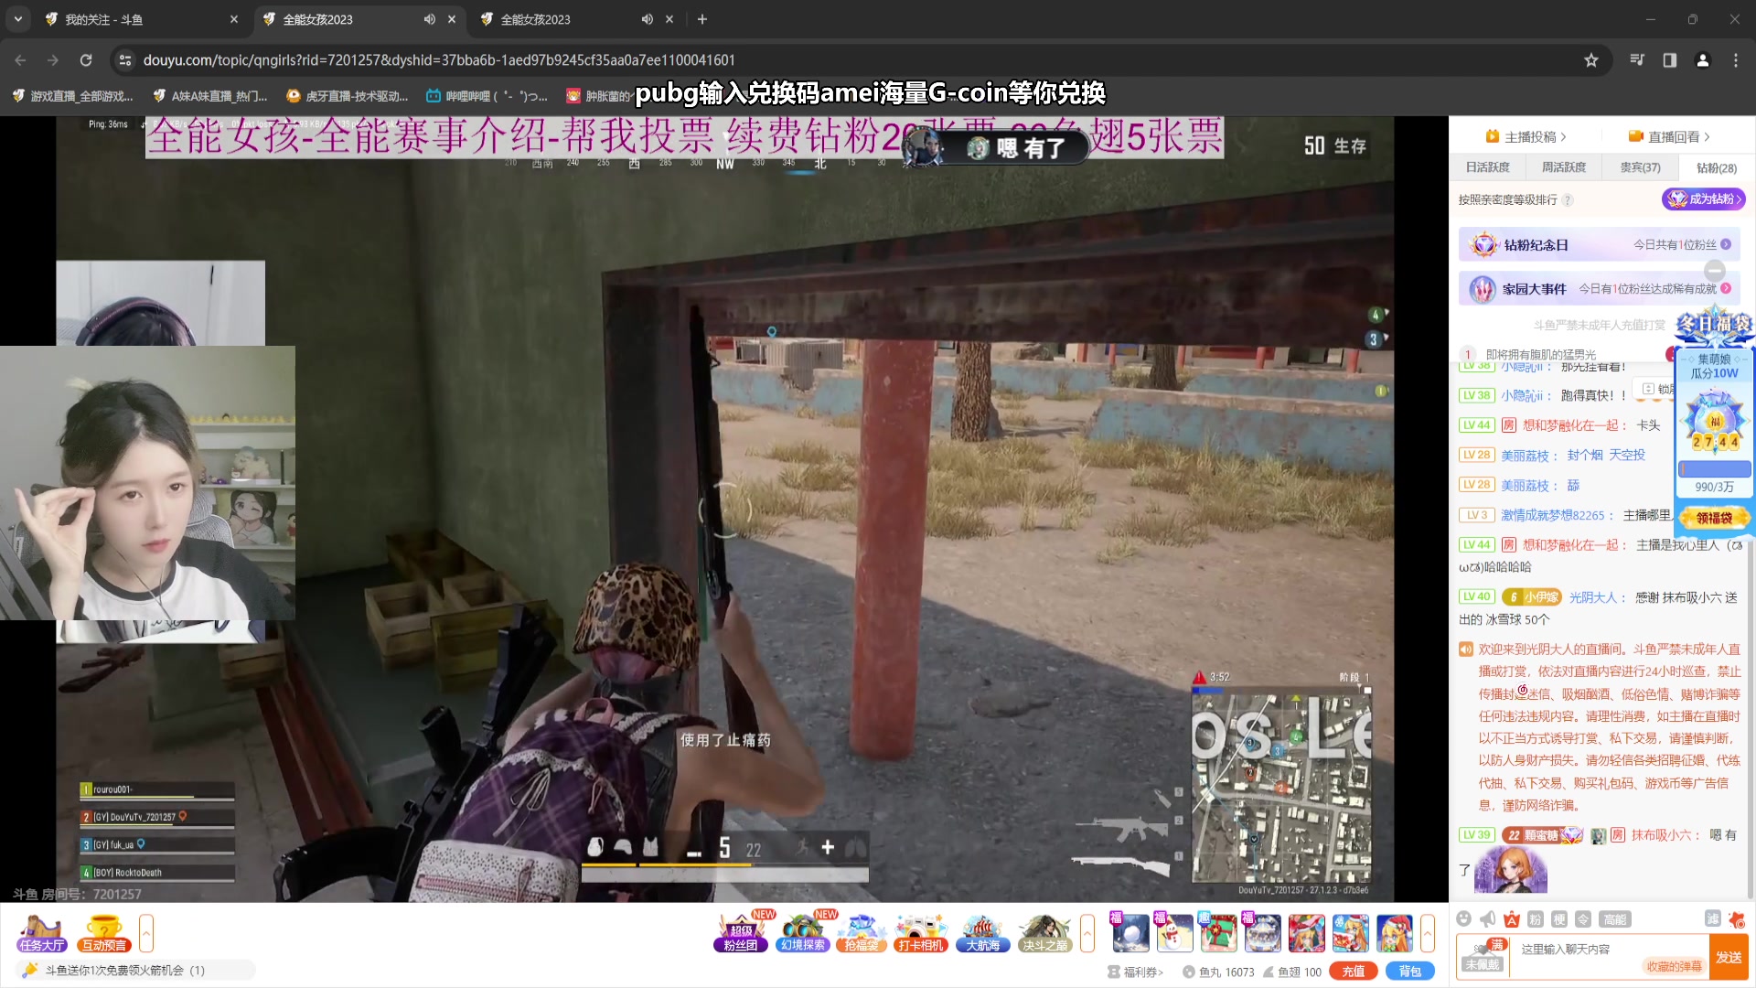Click the browser address bar URL
Viewport: 1756px width, 988px height.
pyautogui.click(x=439, y=60)
